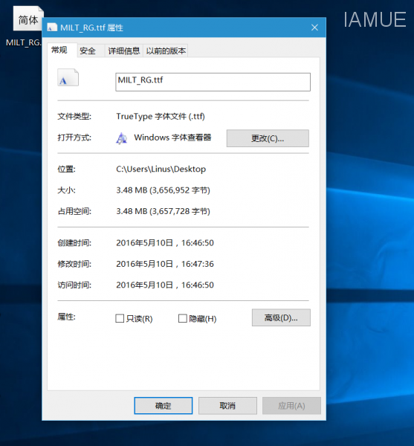Screen dimensions: 414x446
Task: Click the C:\Users\Linus\Desktop location text
Action: click(x=161, y=169)
